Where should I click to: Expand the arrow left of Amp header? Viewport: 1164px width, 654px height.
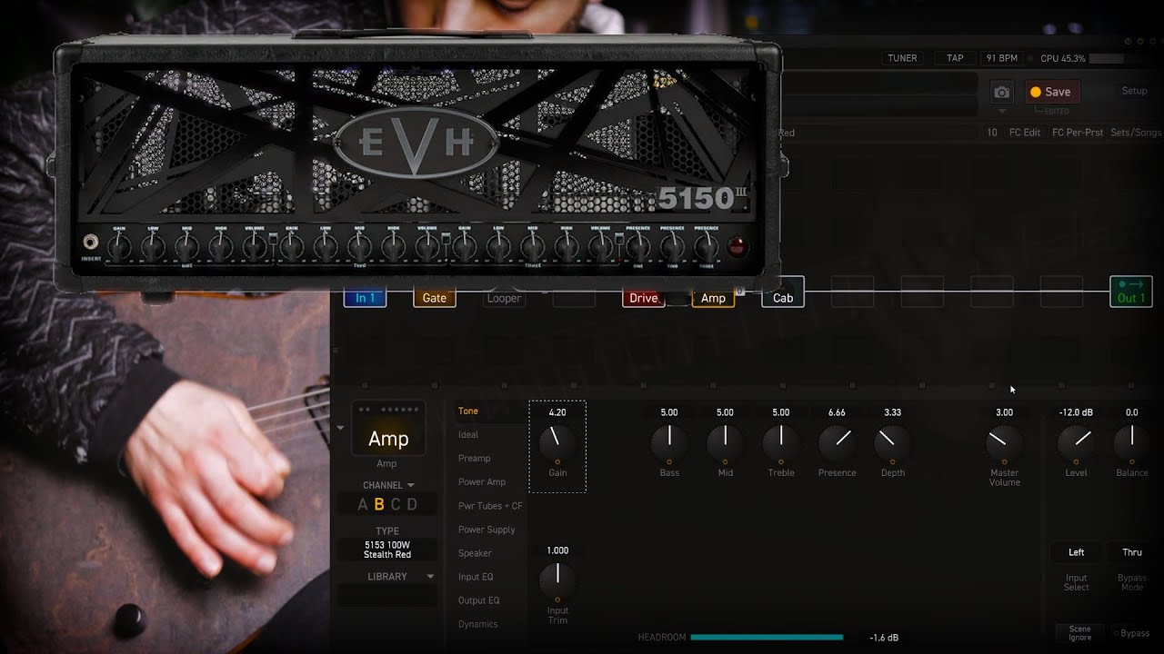(x=341, y=428)
